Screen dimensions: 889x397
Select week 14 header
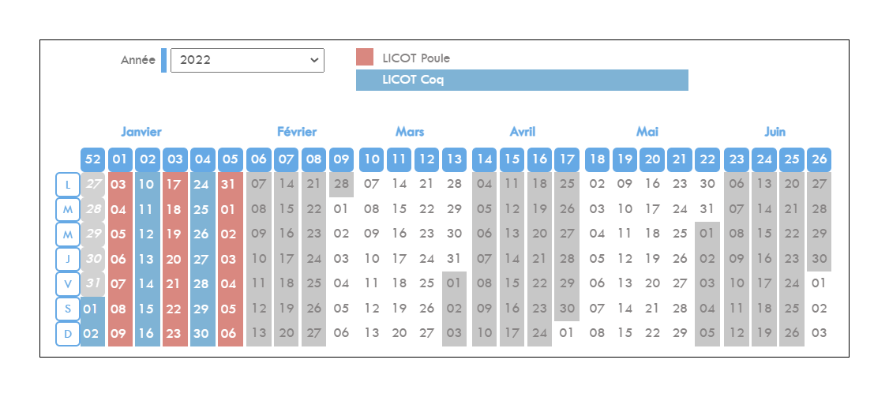point(484,159)
